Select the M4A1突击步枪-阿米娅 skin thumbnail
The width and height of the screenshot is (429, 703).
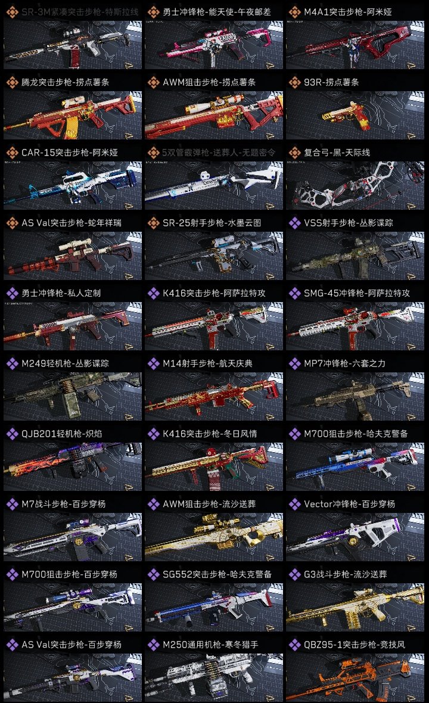point(355,45)
